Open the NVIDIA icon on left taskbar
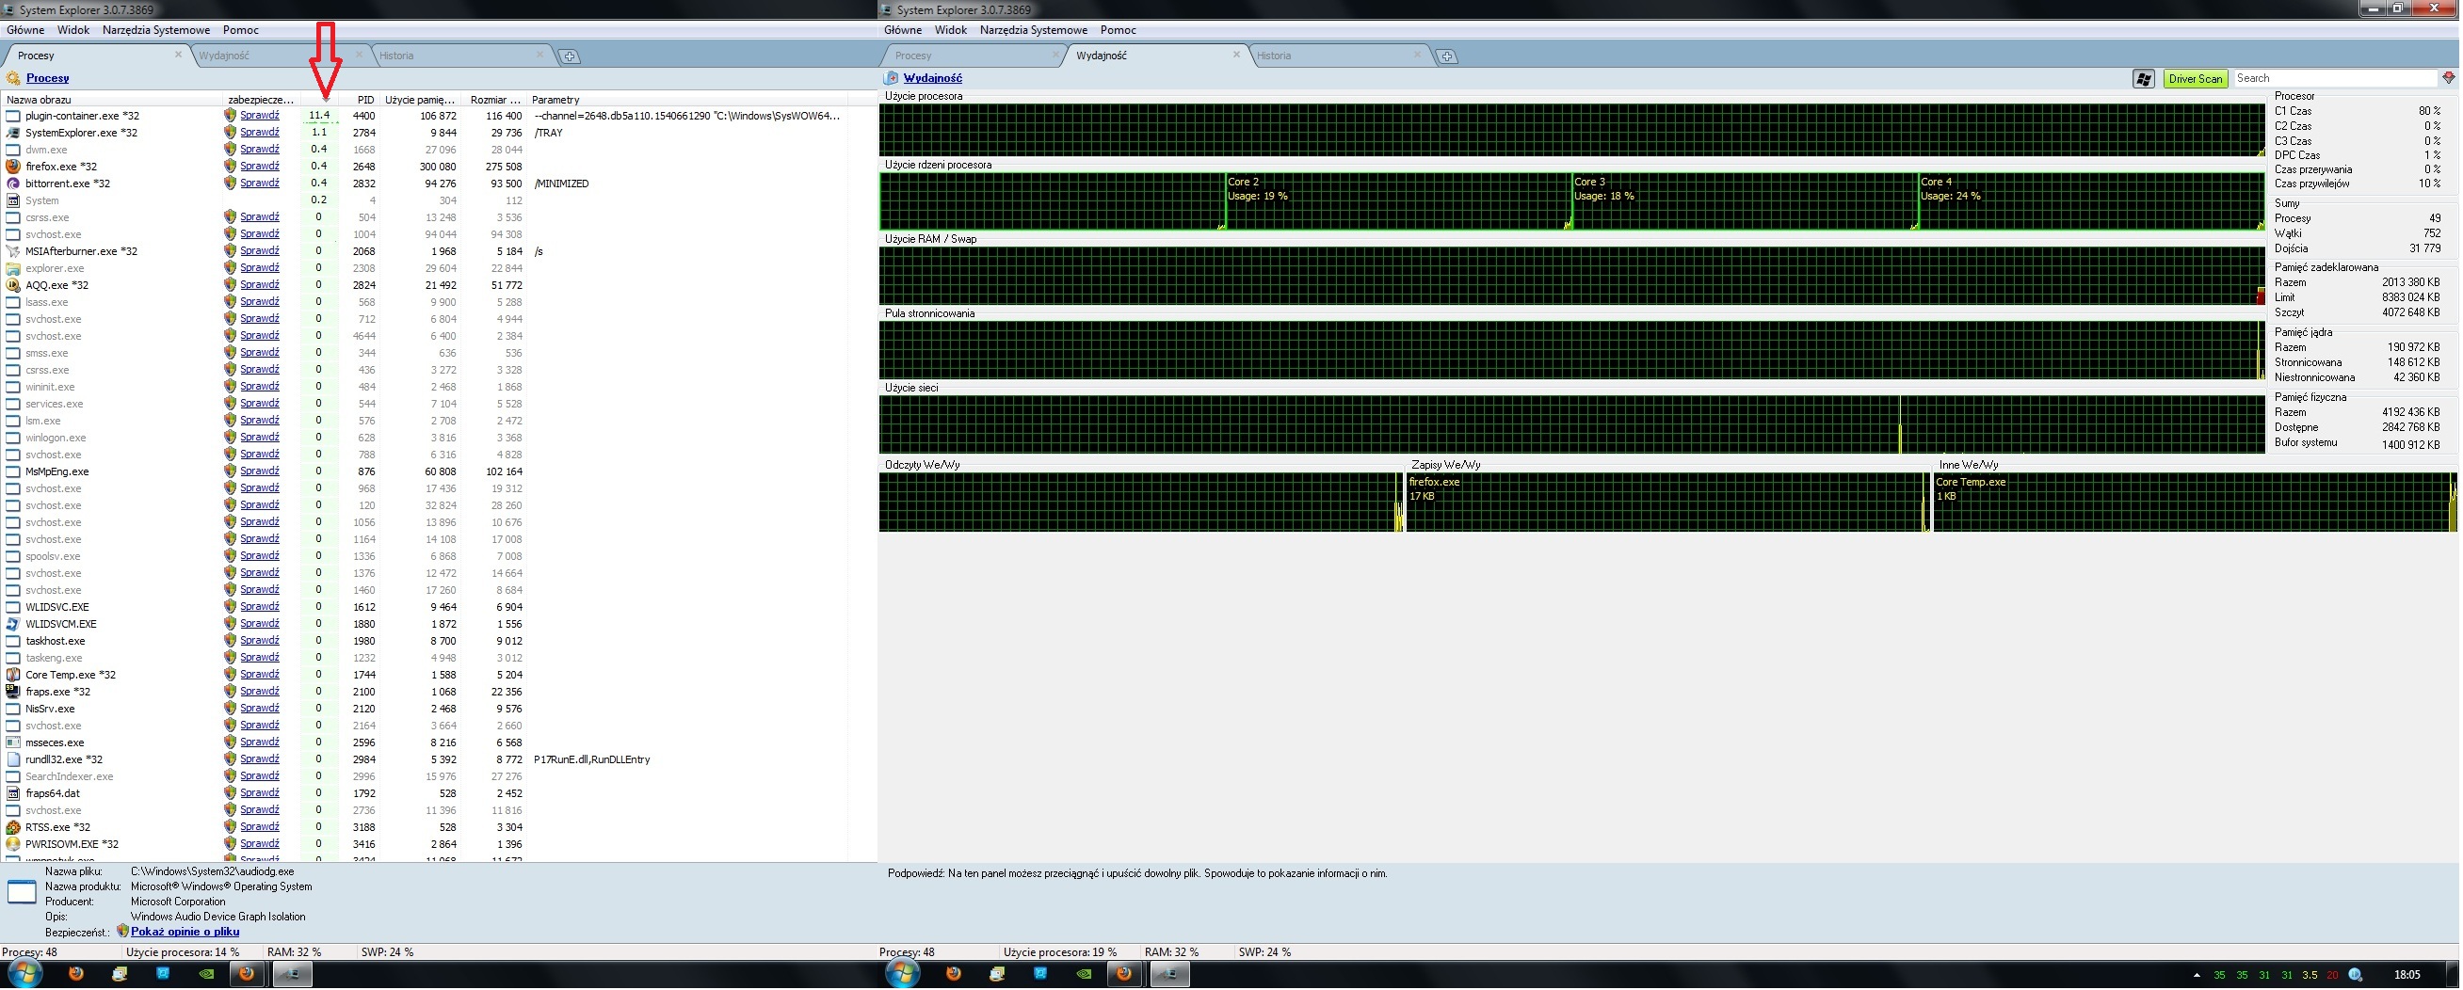 (x=205, y=976)
